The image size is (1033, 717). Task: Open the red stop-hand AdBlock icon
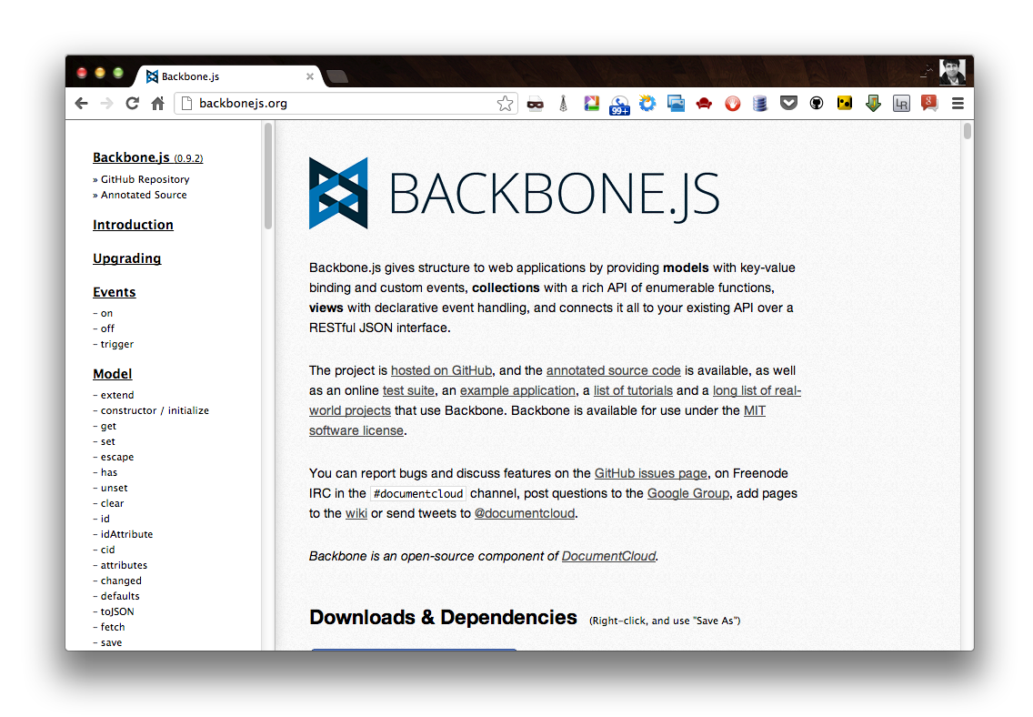(732, 104)
